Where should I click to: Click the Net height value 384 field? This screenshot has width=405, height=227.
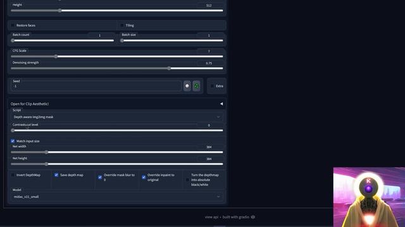(209, 159)
